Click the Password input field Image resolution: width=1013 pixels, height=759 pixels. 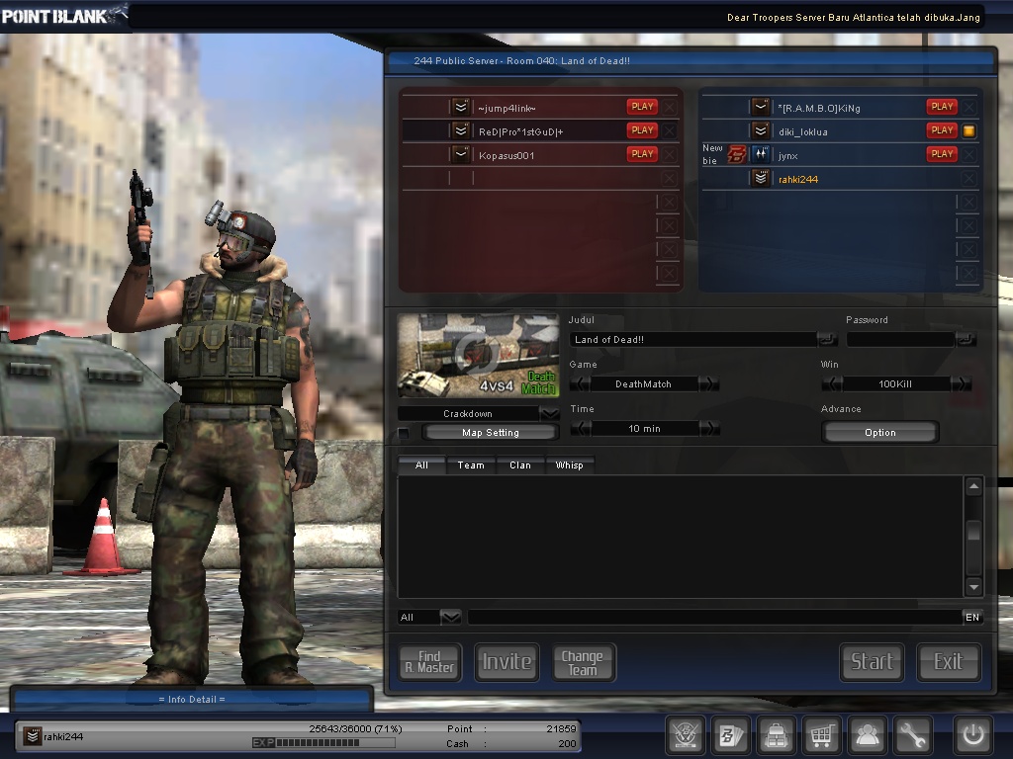(x=900, y=340)
